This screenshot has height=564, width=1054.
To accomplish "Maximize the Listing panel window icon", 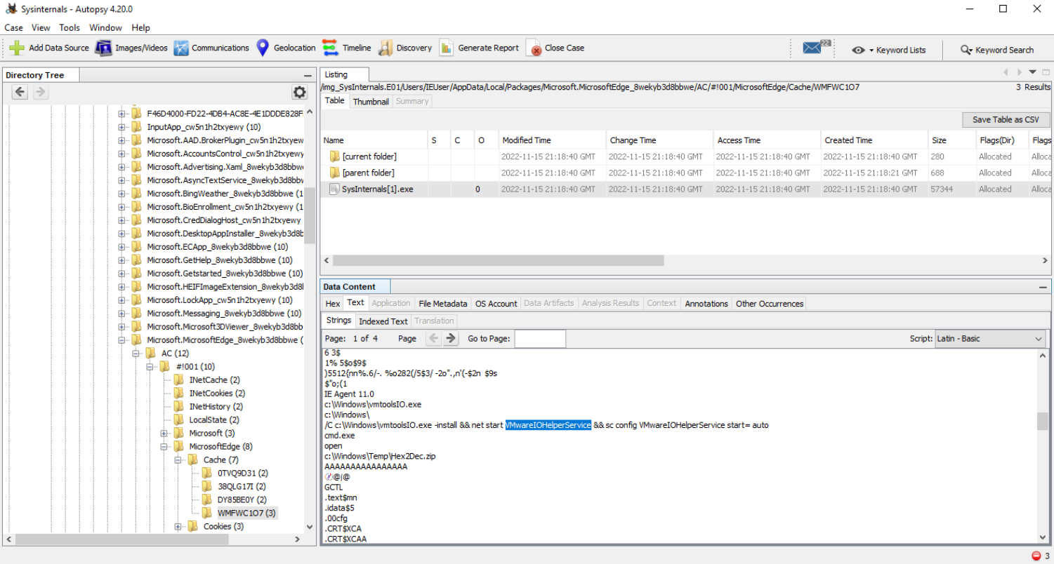I will 1046,72.
